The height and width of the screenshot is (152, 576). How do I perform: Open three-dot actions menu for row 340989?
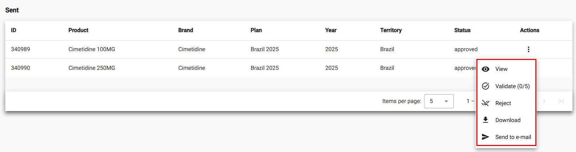click(528, 49)
